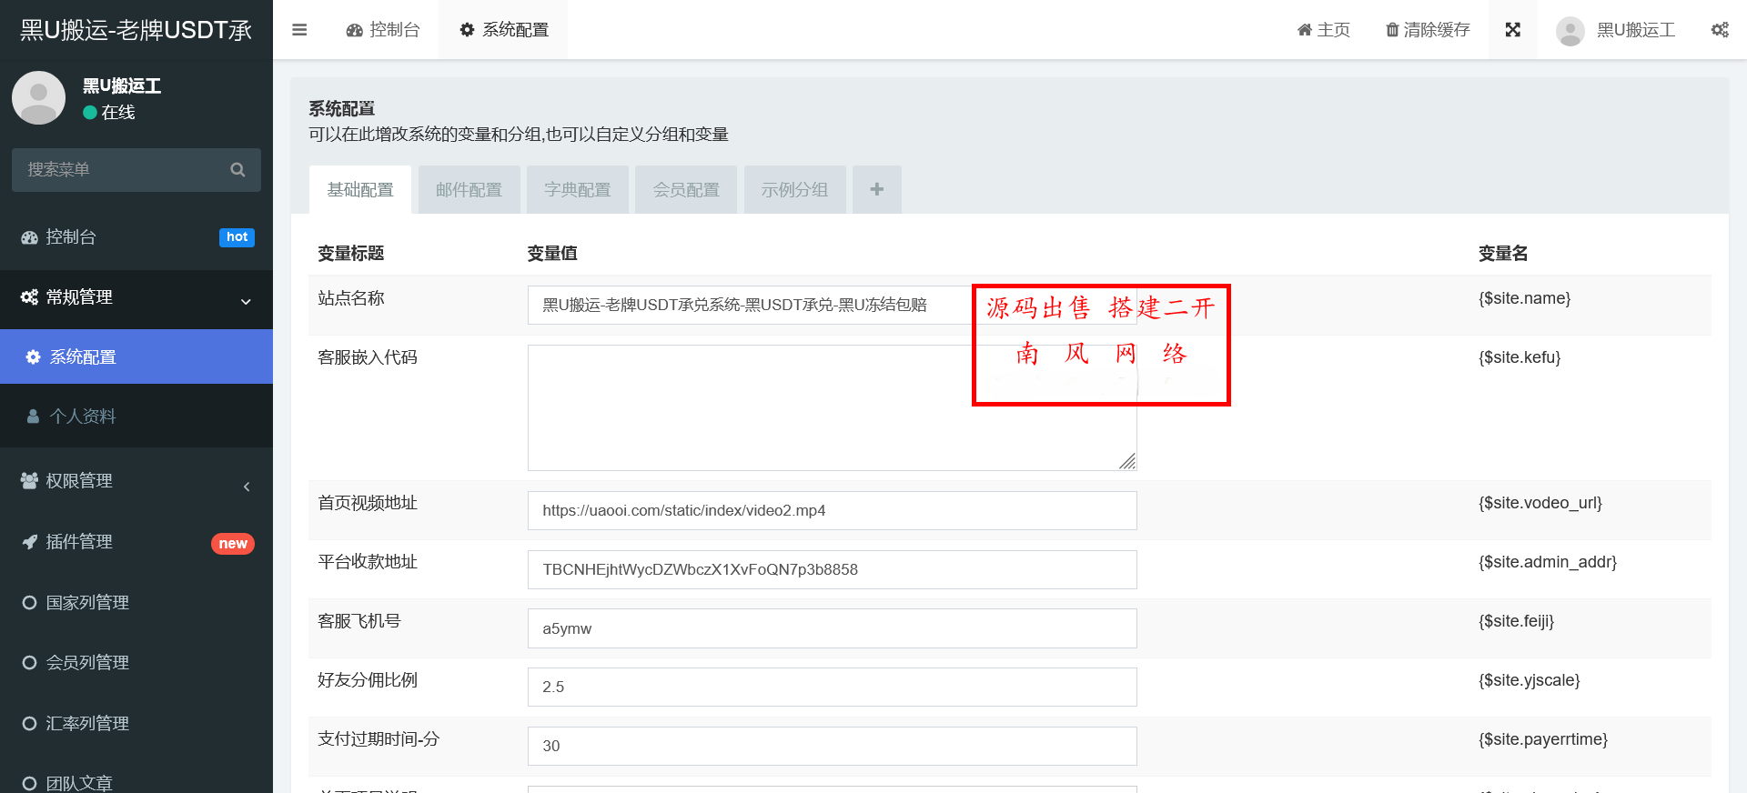Switch to the 邮件配置 tab
This screenshot has height=793, width=1747.
coord(469,189)
